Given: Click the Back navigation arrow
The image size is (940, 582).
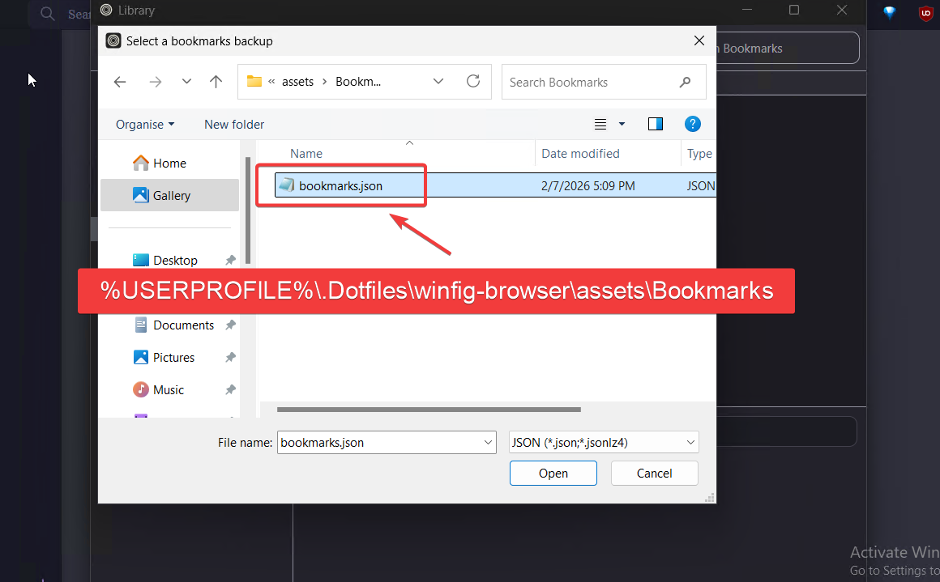Looking at the screenshot, I should tap(120, 82).
